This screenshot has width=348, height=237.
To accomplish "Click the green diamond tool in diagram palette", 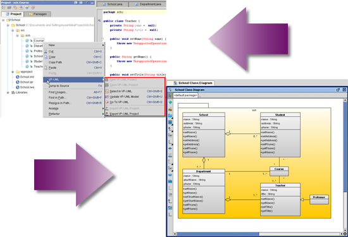I will tap(170, 102).
